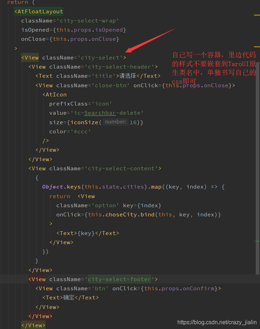Click the 'ic-Searchbar-delete' value string
The width and height of the screenshot is (260, 329).
pos(107,113)
